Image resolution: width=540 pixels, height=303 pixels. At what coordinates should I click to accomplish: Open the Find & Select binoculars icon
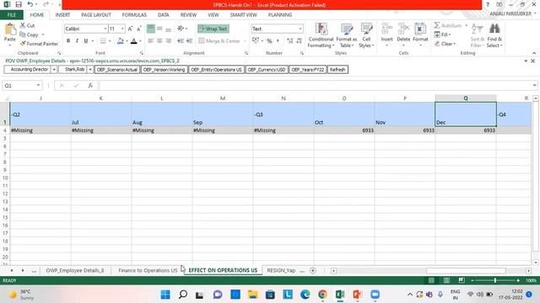(x=494, y=29)
